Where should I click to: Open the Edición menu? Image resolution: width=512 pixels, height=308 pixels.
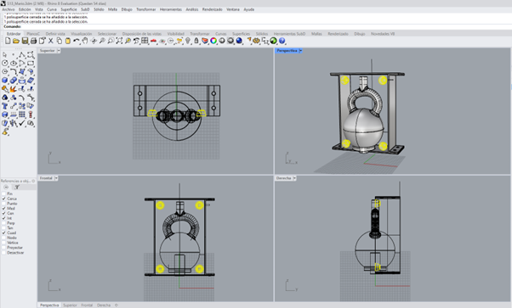[x=25, y=9]
